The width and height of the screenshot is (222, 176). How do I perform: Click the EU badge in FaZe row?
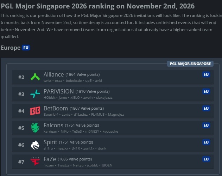click(206, 159)
